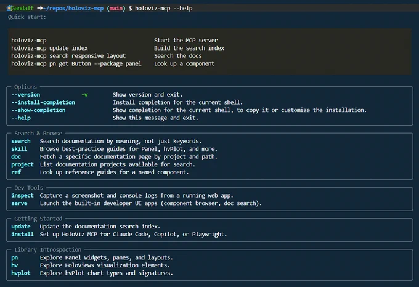This screenshot has width=419, height=287.
Task: Click 'Explore hvPlot chart types and signatures.' description
Action: click(107, 273)
